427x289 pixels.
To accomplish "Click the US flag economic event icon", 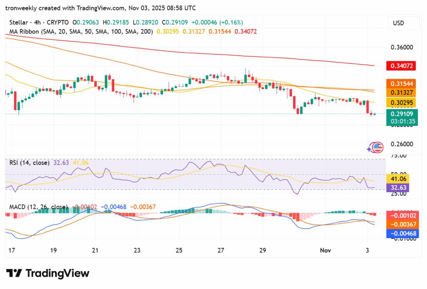I will click(378, 147).
